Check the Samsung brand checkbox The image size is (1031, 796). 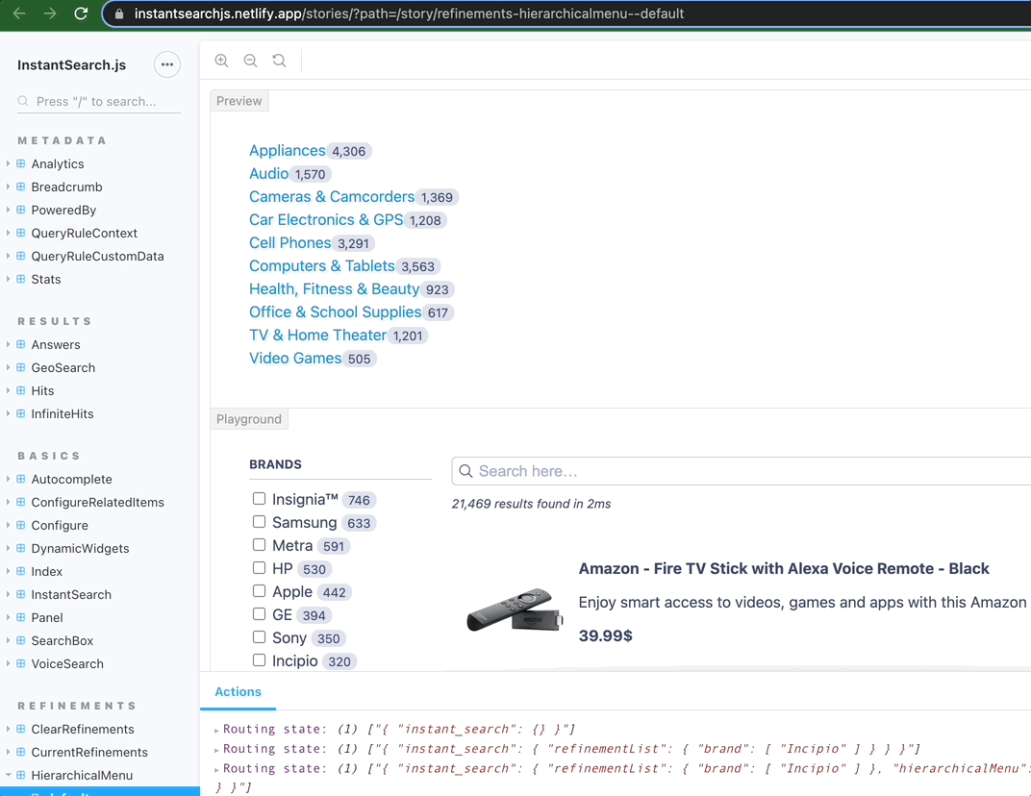click(x=259, y=522)
